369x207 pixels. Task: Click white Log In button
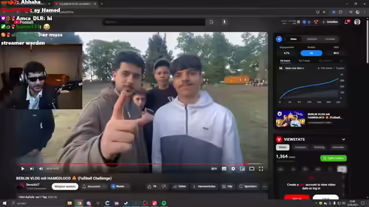[326, 198]
